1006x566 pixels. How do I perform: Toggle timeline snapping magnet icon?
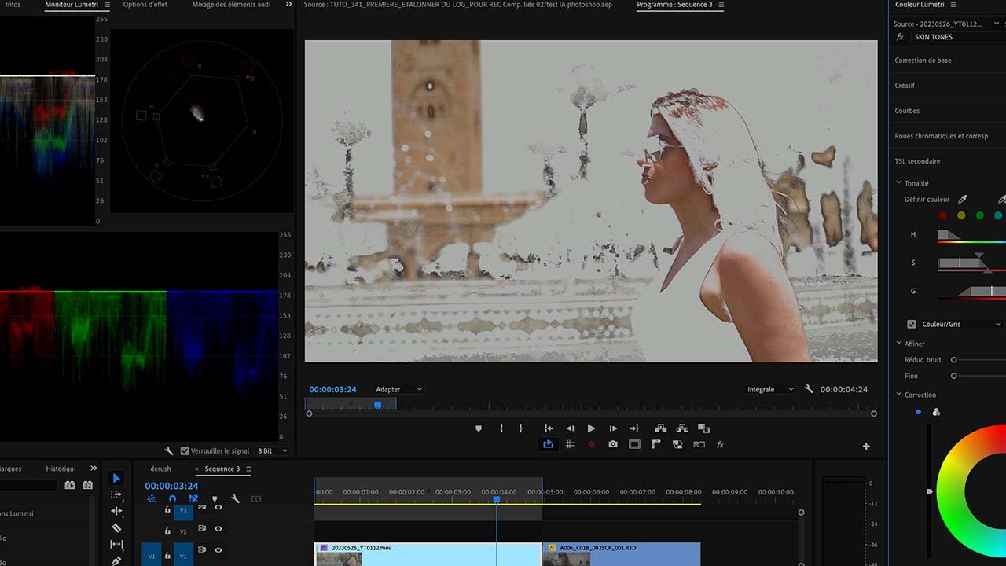tap(172, 498)
